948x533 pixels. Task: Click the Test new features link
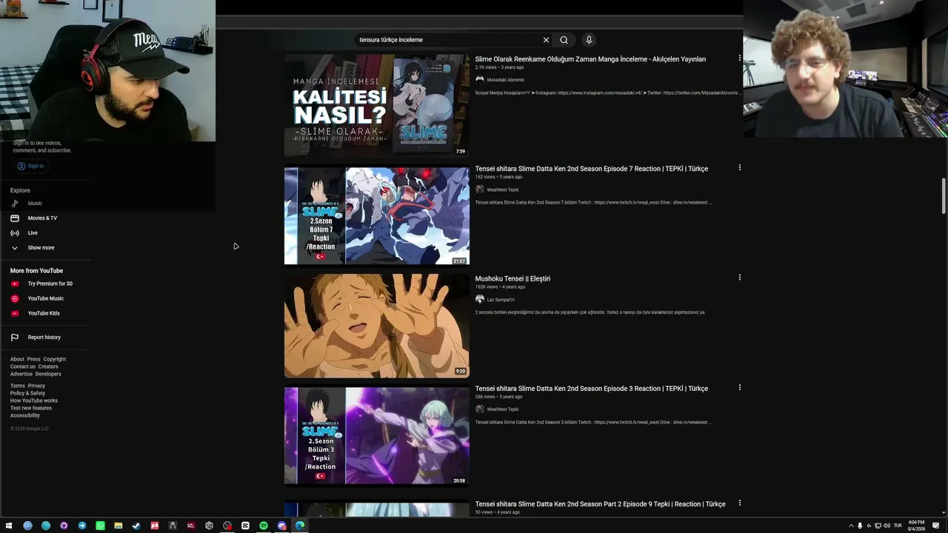point(31,408)
